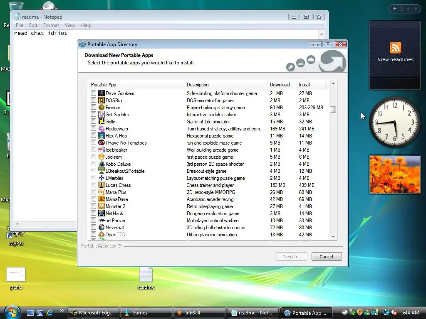
Task: Click the Install column header
Action: click(311, 85)
